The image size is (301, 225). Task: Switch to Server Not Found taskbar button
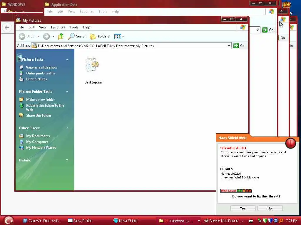pos(224,221)
